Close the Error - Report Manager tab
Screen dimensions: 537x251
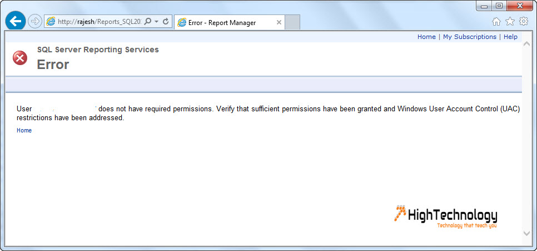pos(279,23)
